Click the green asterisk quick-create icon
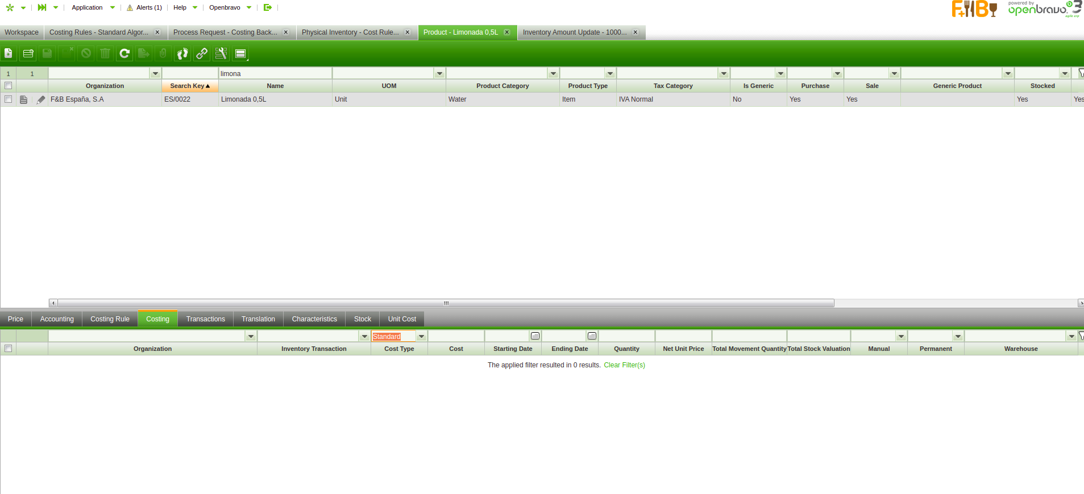Screen dimensions: 1084x494 tap(10, 7)
